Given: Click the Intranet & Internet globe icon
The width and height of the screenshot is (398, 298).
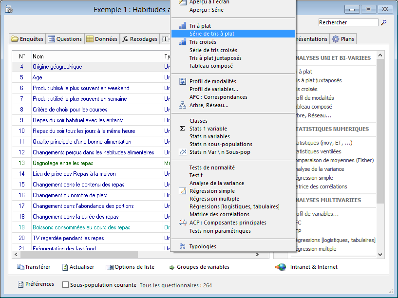Looking at the screenshot, I should point(281,267).
